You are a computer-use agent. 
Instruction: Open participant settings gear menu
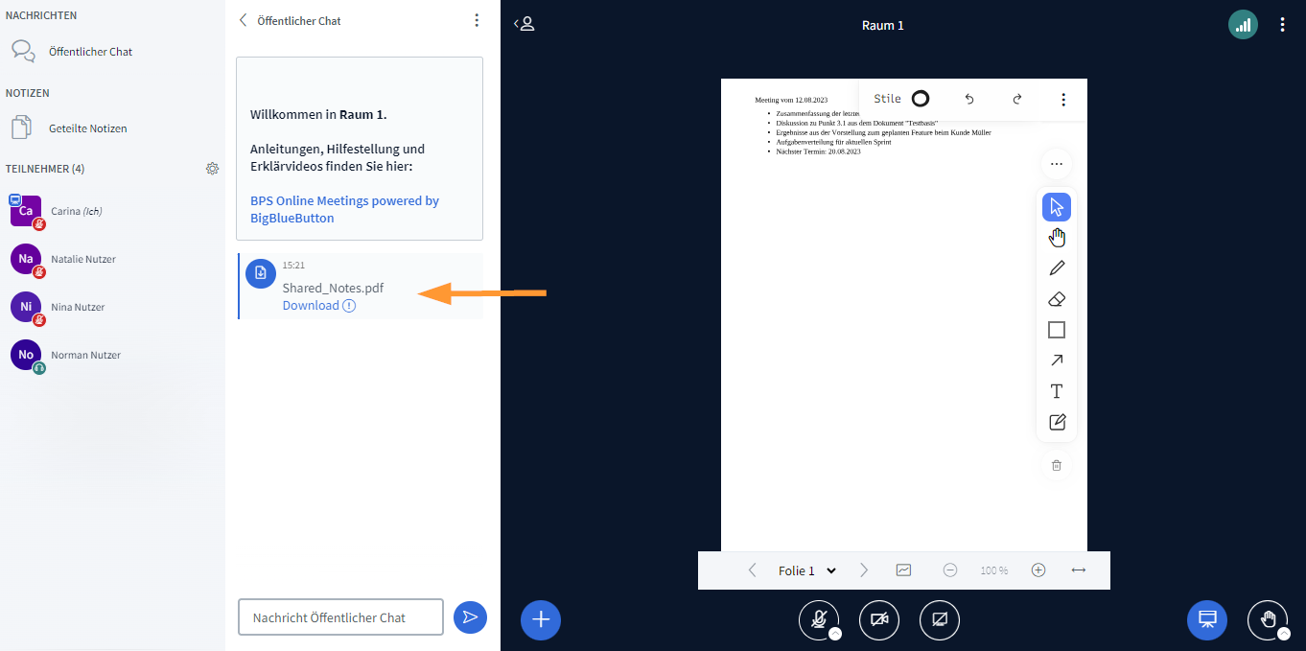tap(212, 169)
